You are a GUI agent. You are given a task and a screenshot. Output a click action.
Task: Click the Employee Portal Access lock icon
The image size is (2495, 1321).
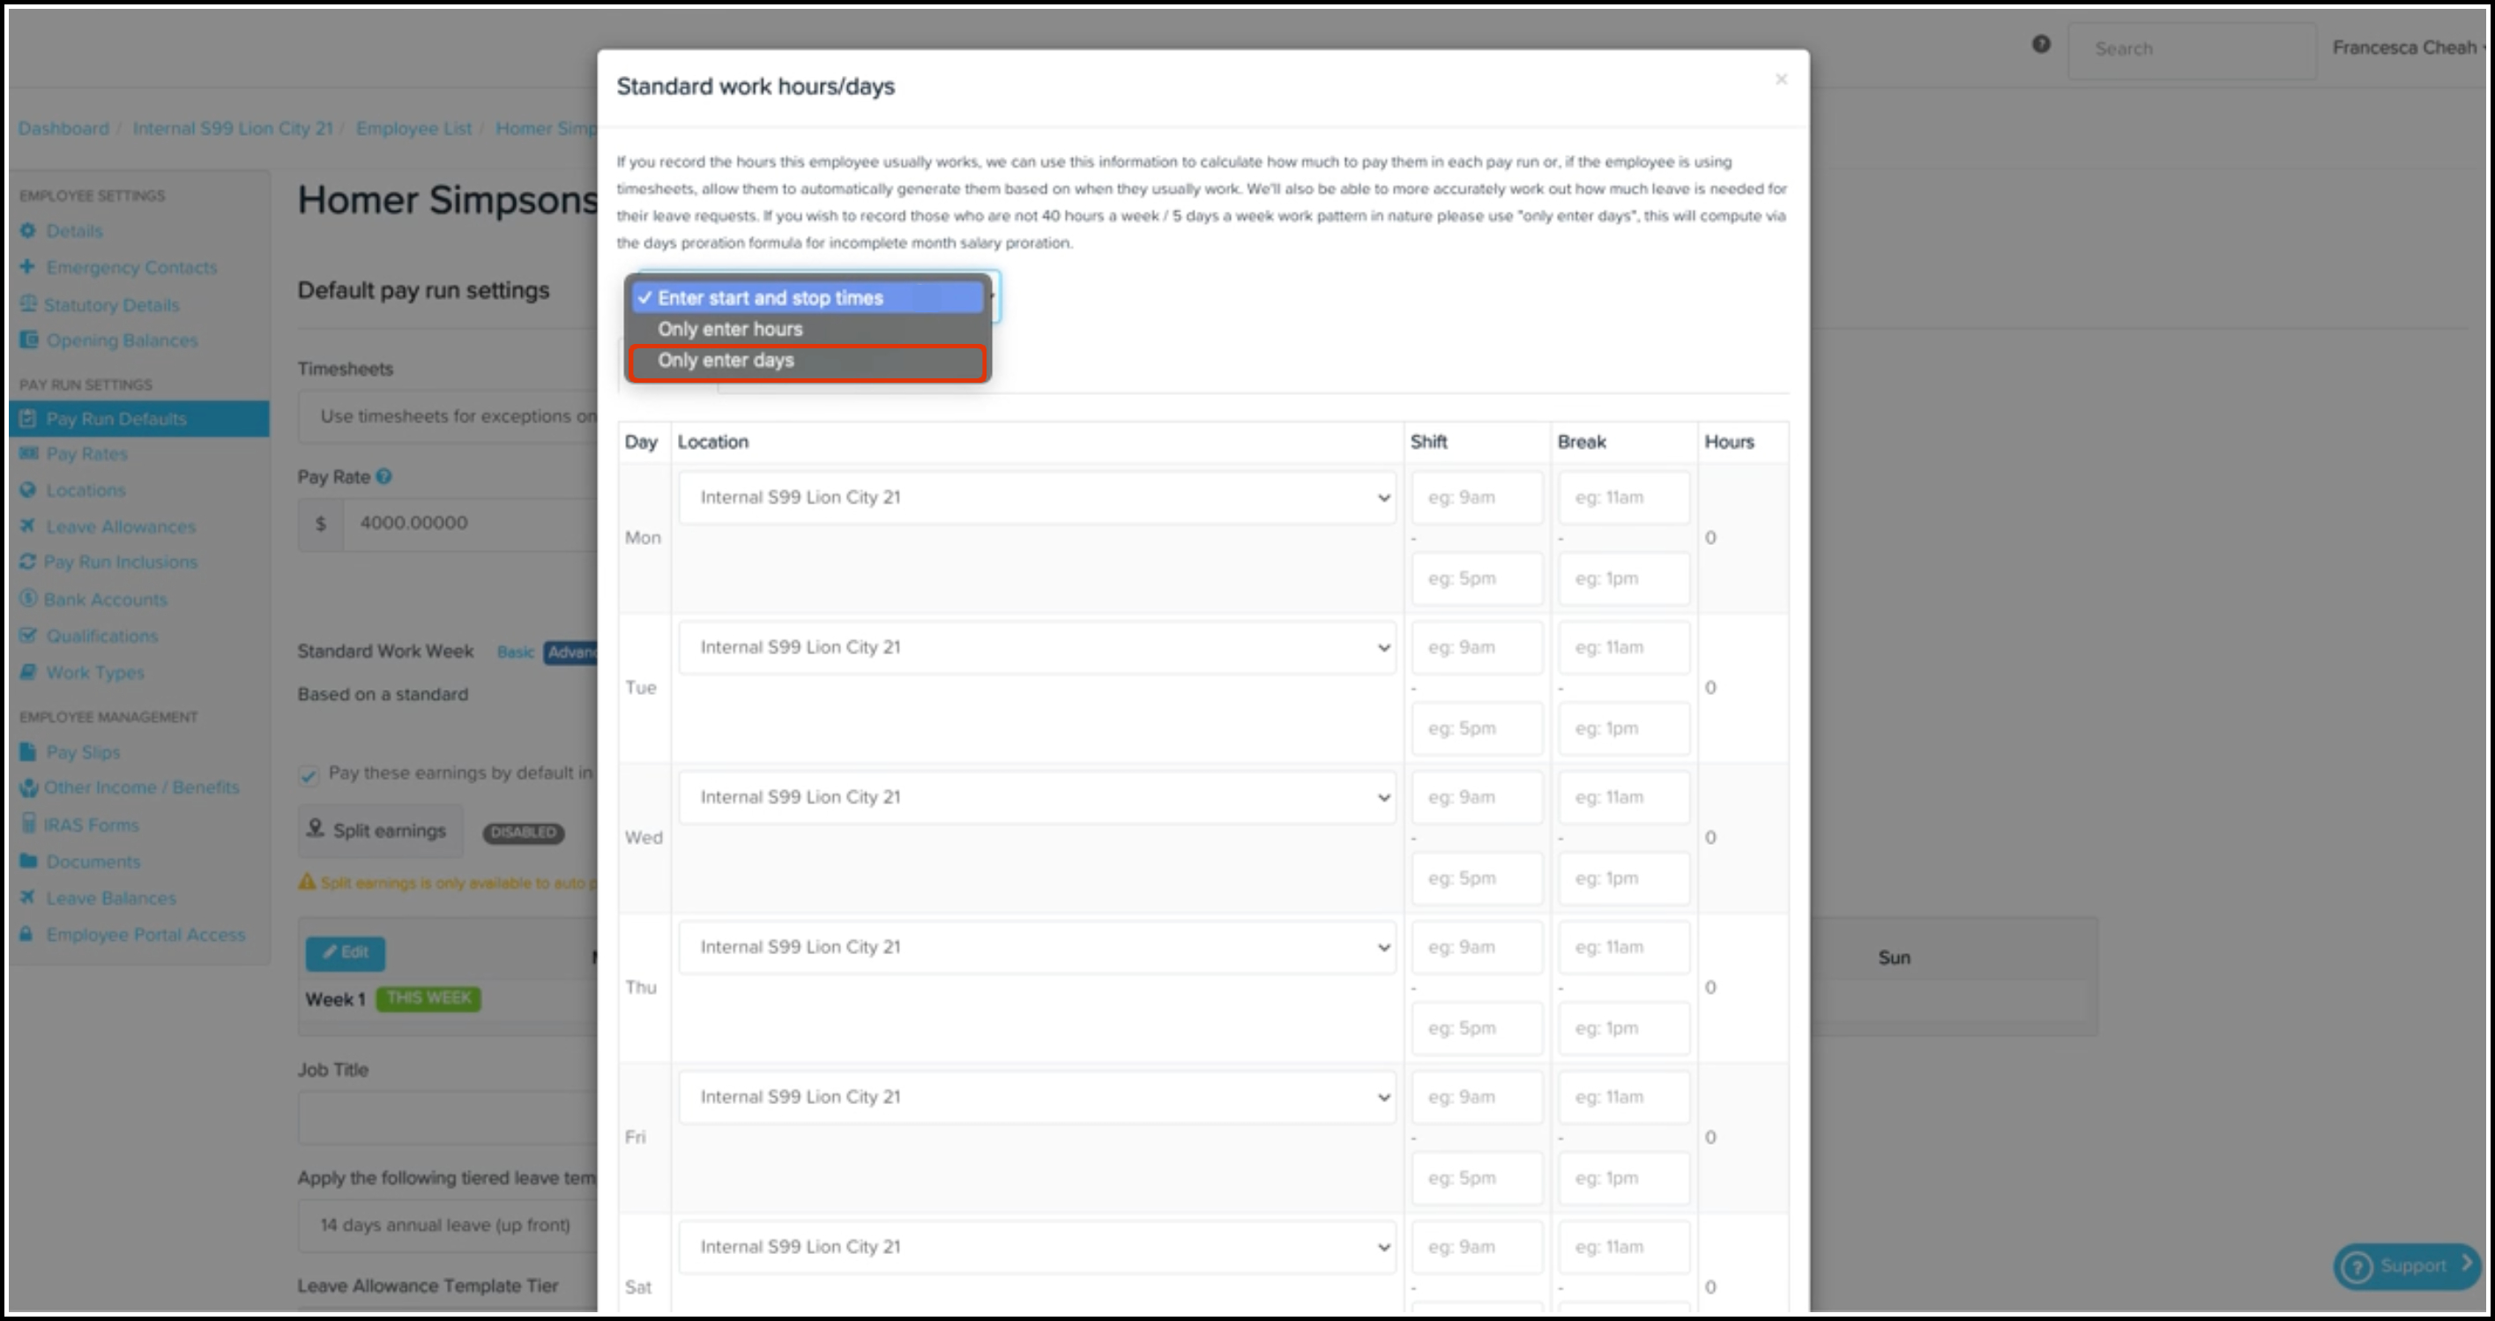click(27, 935)
